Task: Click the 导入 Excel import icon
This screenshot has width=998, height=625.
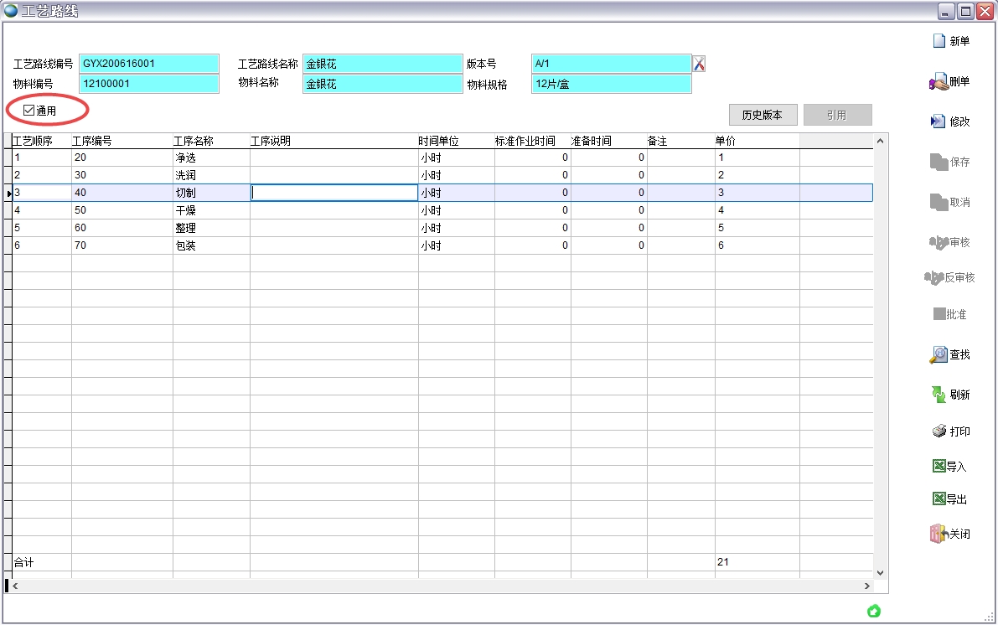Action: pos(939,467)
